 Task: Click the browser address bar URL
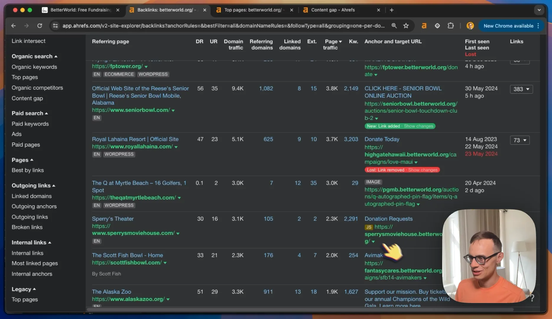pyautogui.click(x=223, y=26)
